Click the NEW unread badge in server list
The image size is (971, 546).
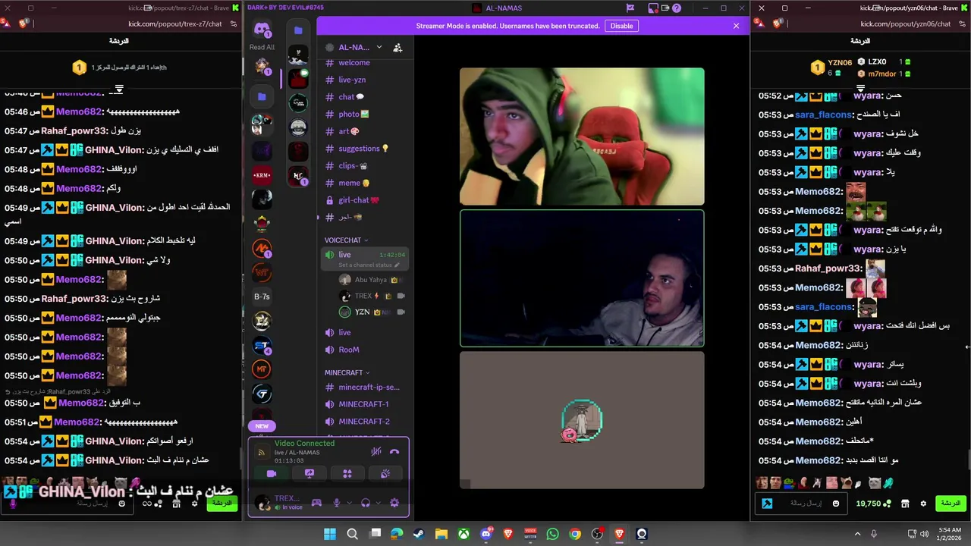pyautogui.click(x=262, y=426)
